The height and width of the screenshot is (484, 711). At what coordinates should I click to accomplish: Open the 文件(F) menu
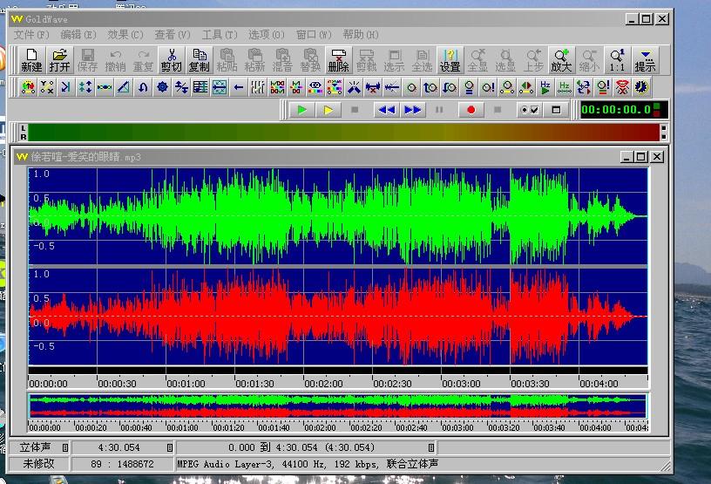[31, 35]
